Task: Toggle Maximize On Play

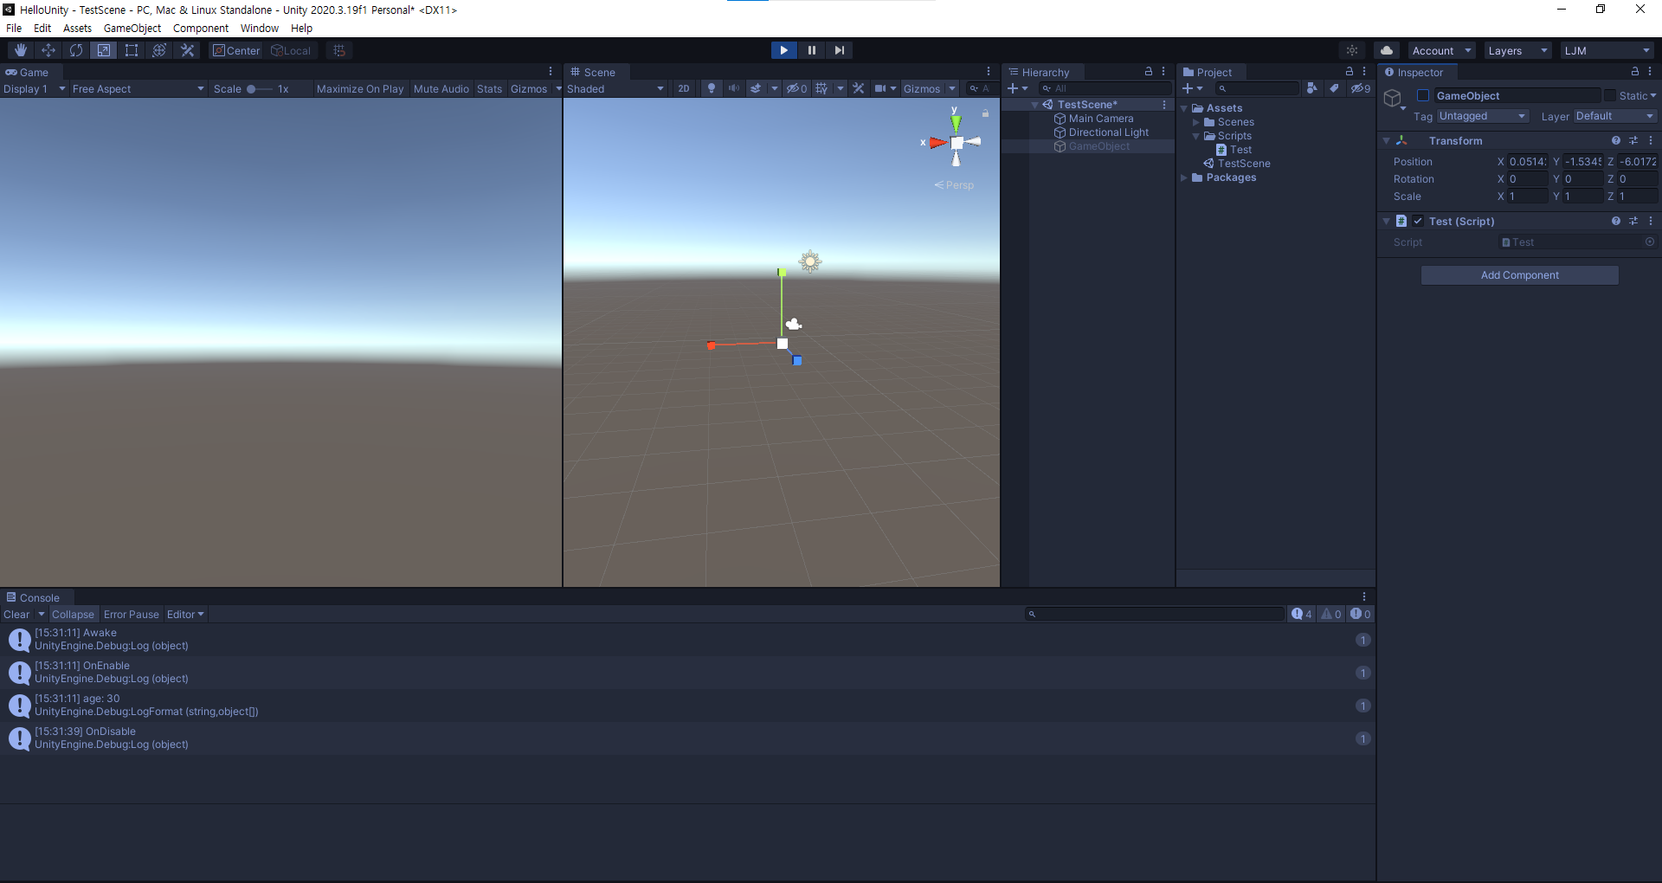Action: click(x=360, y=88)
